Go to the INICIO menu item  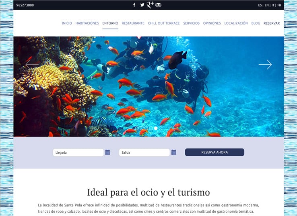(x=67, y=23)
